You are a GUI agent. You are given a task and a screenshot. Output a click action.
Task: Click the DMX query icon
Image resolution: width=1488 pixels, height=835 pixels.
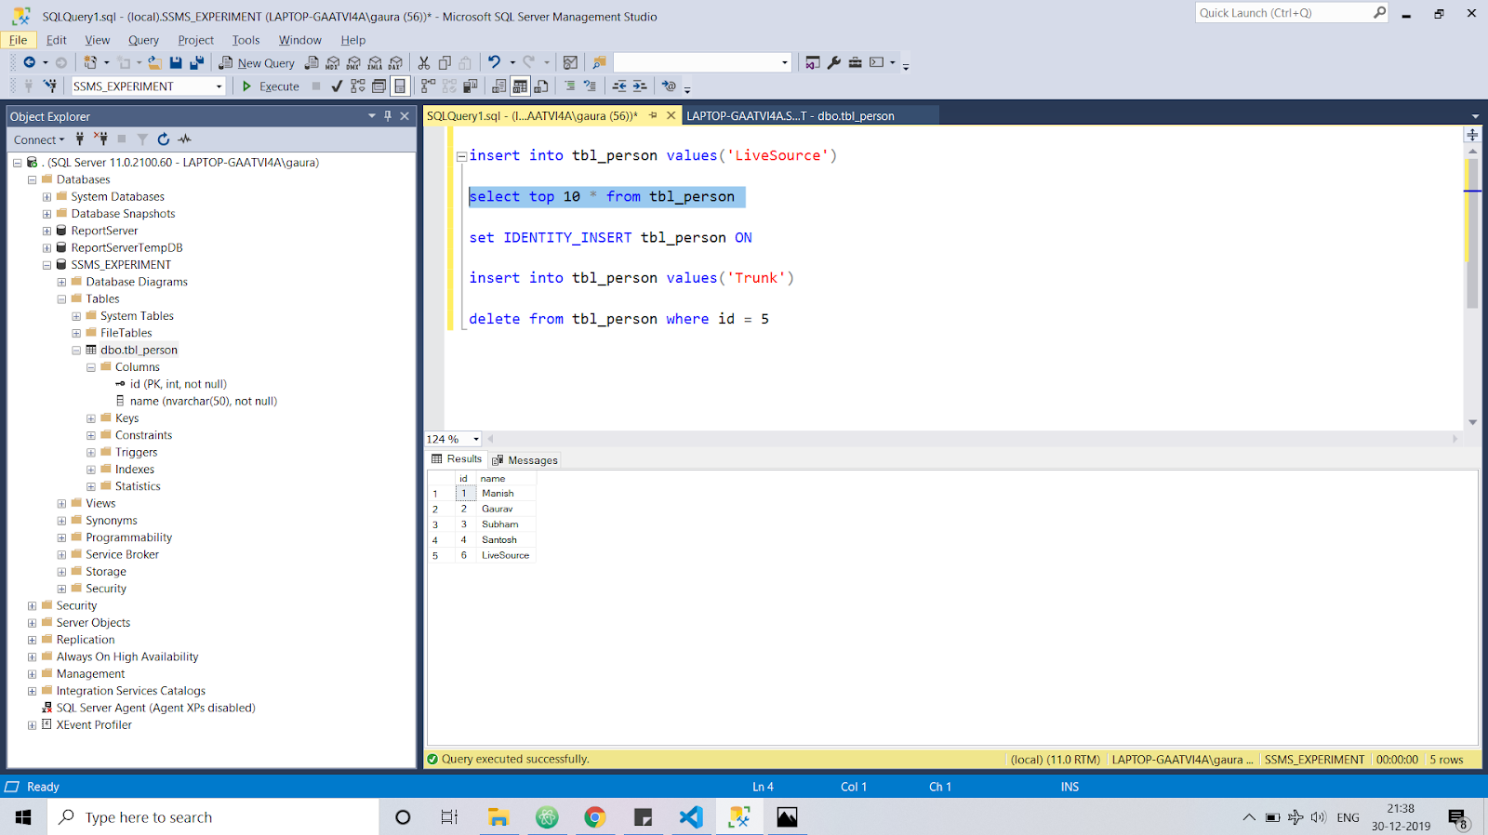pos(353,63)
